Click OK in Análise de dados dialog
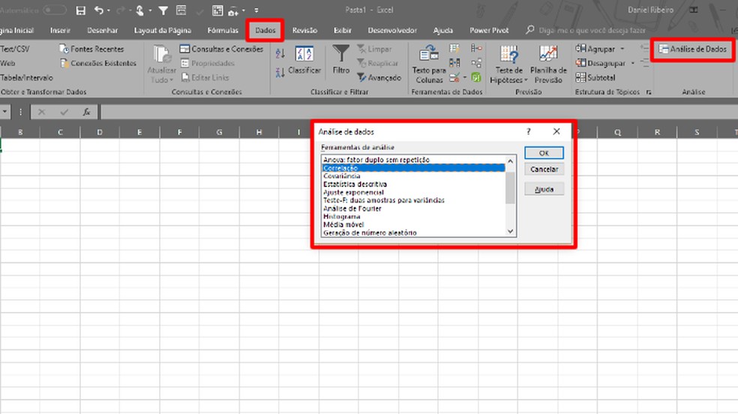The height and width of the screenshot is (414, 738). click(544, 153)
